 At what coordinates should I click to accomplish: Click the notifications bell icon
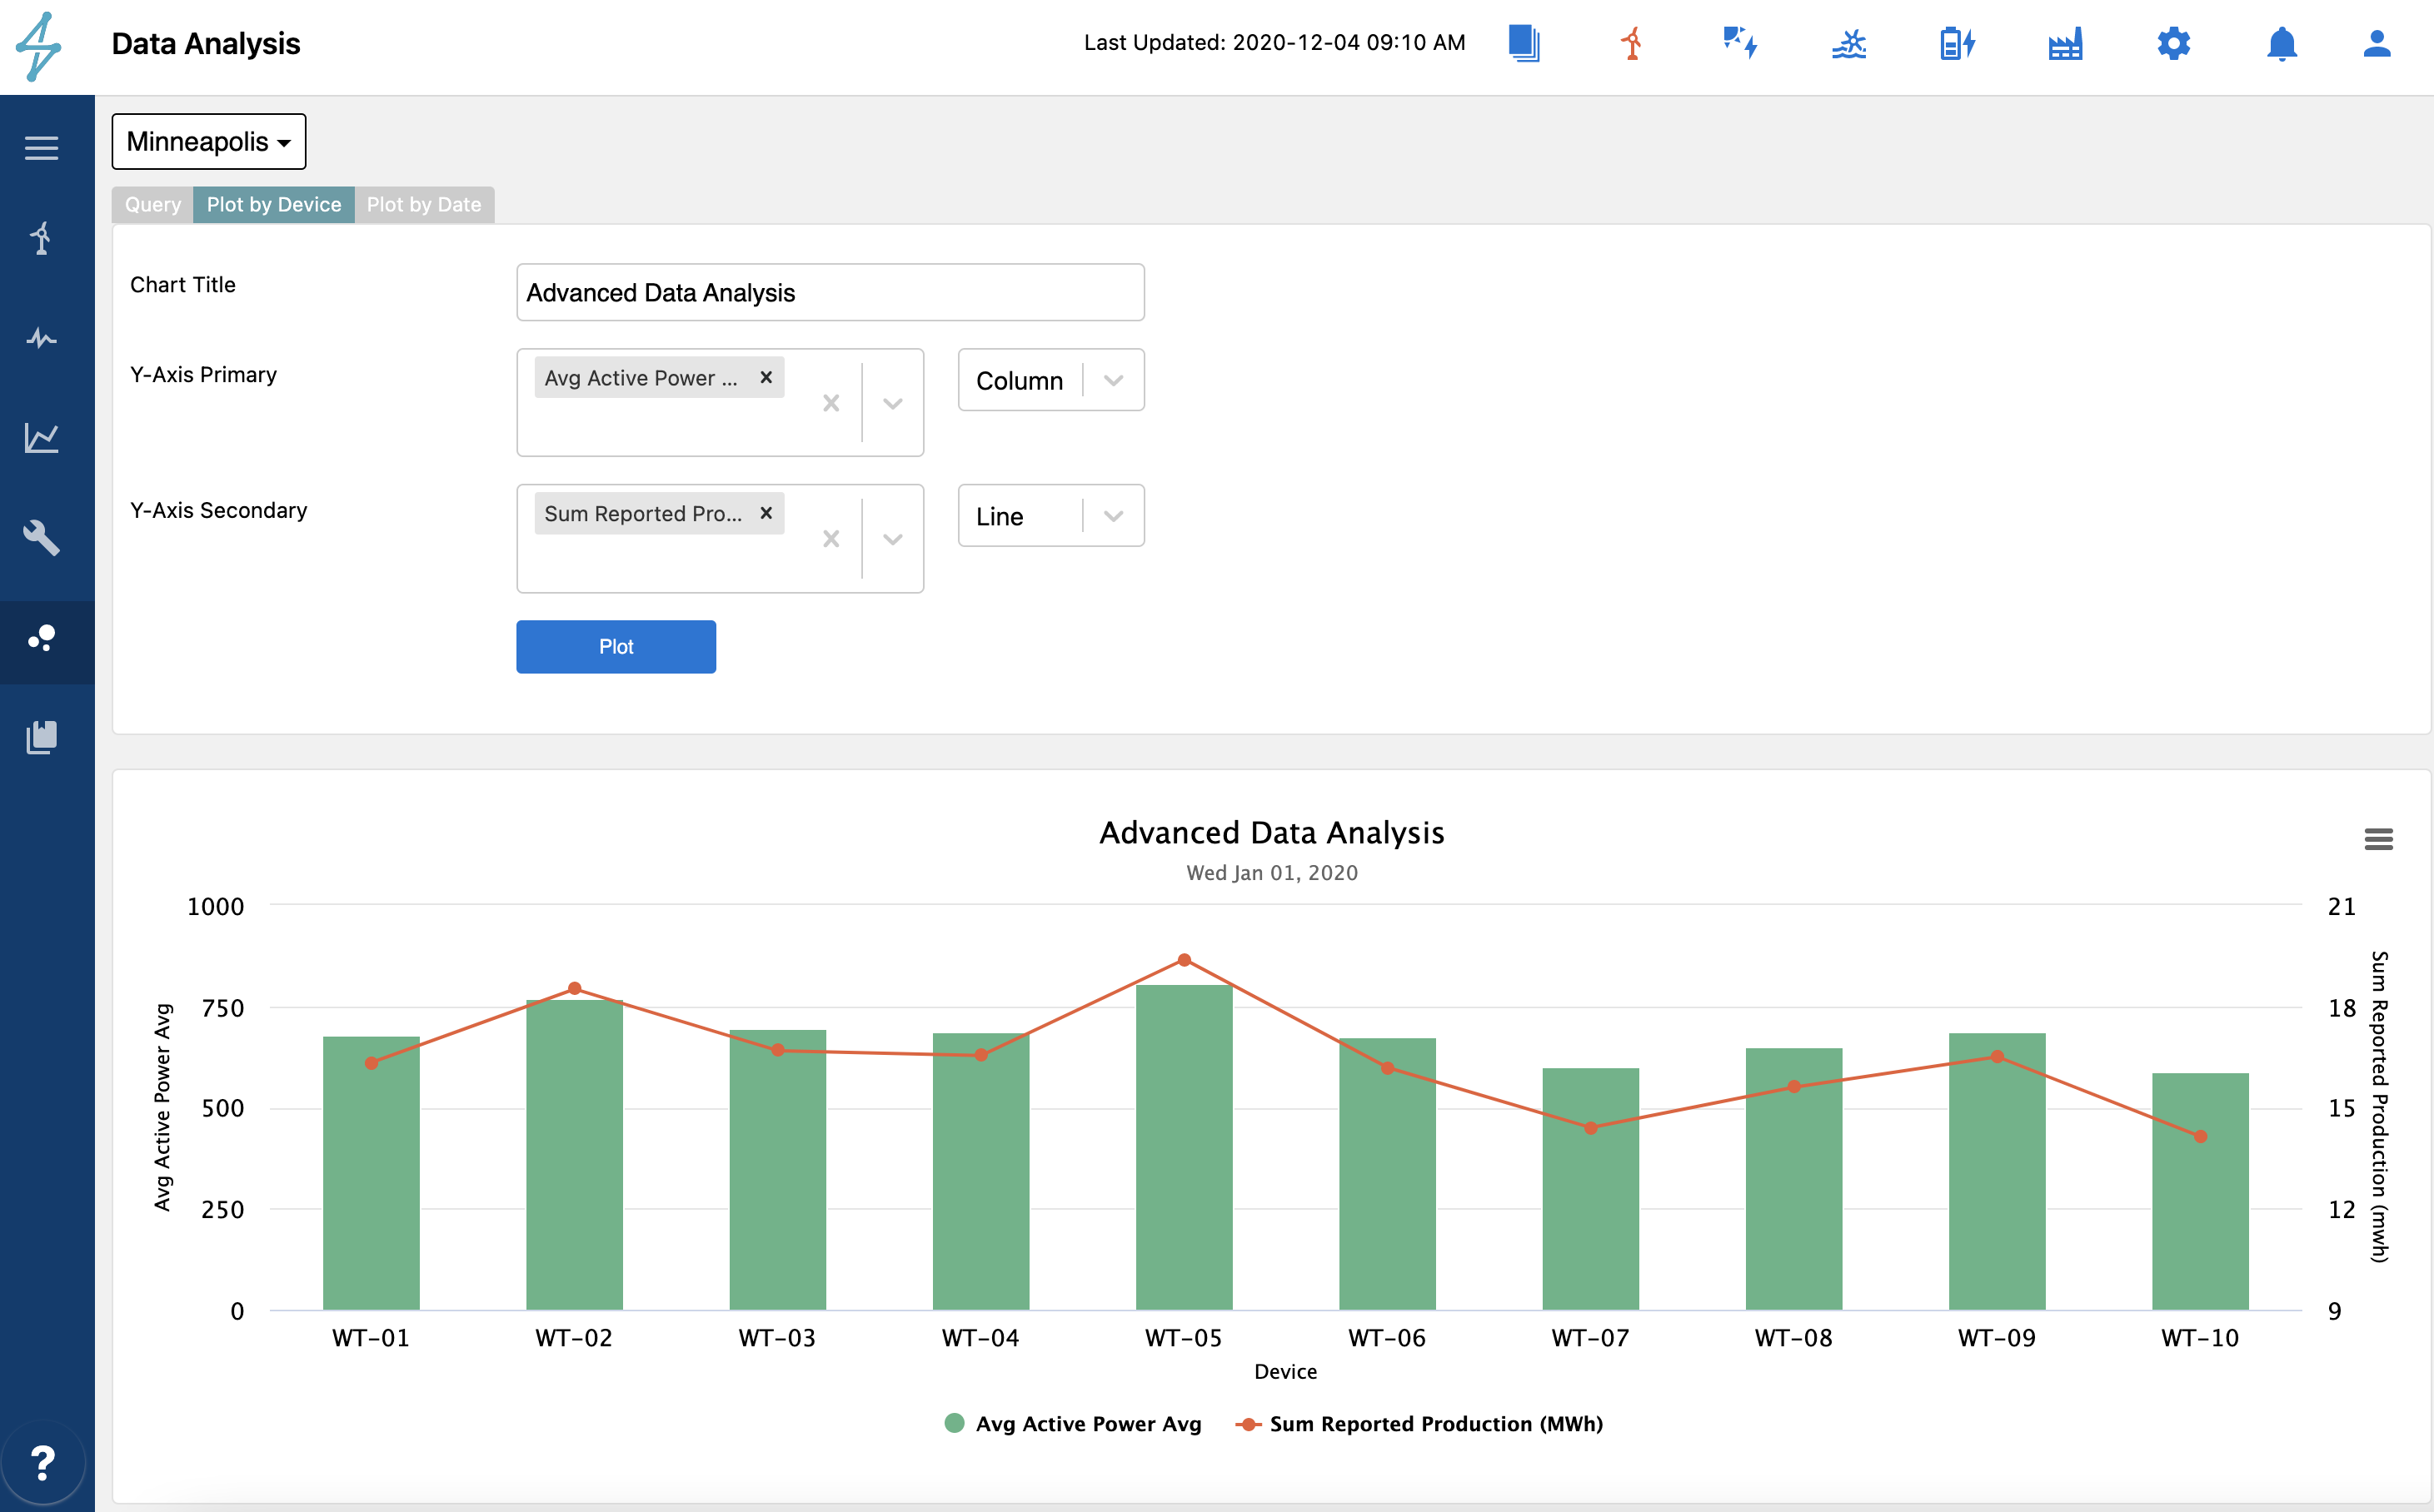2281,44
